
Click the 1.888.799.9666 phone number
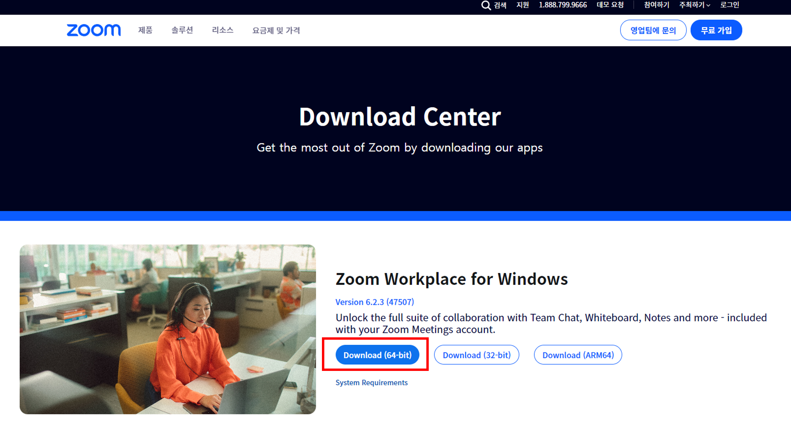pos(563,5)
